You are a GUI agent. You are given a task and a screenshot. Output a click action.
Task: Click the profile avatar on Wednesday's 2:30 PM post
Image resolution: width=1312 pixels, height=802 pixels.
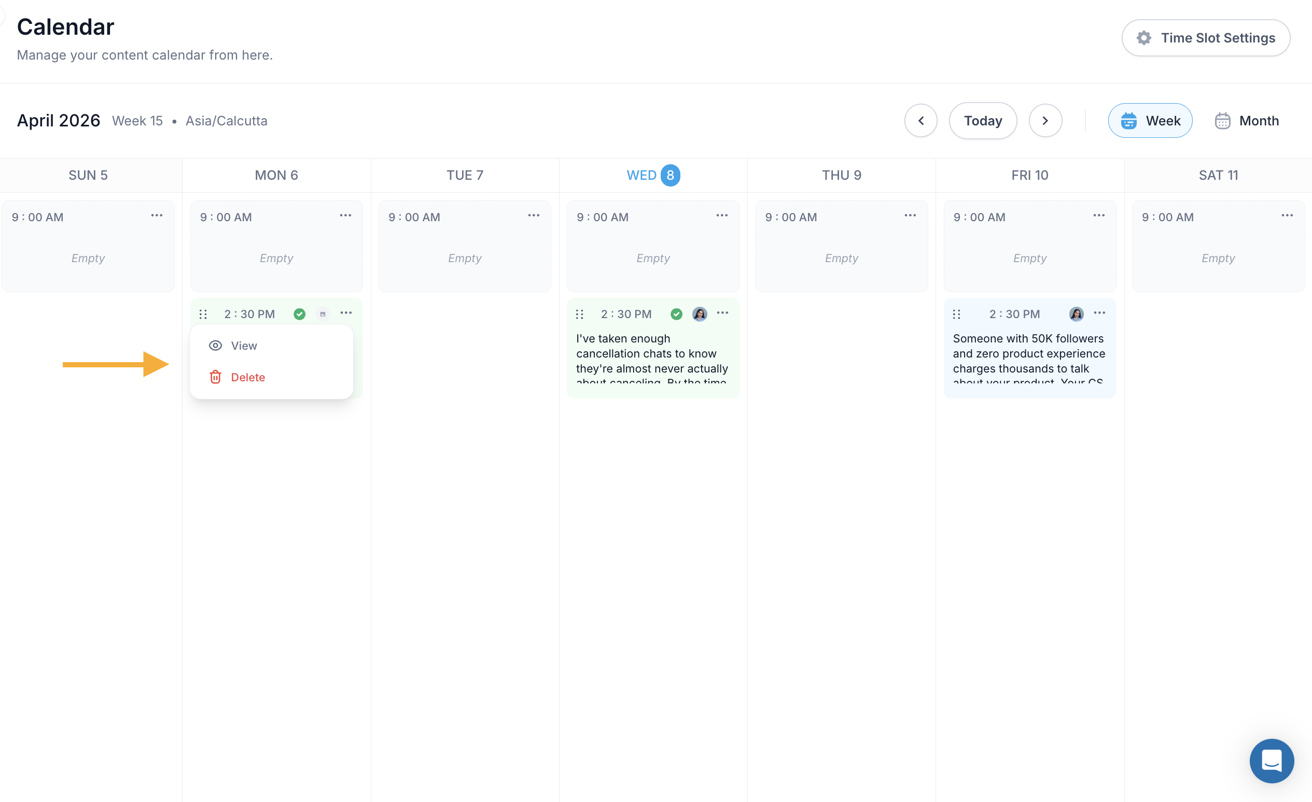pos(700,314)
